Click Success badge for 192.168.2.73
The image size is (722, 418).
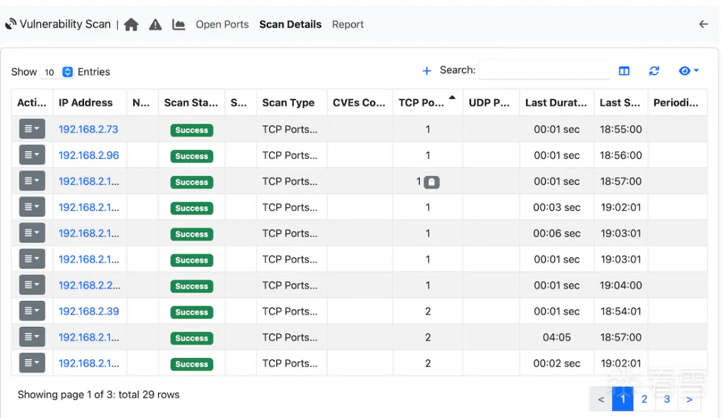(192, 130)
